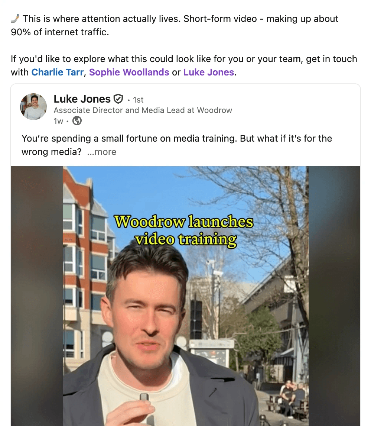Click the '90% of internet traffic' sentence
Screen dimensions: 371x426
pos(60,32)
